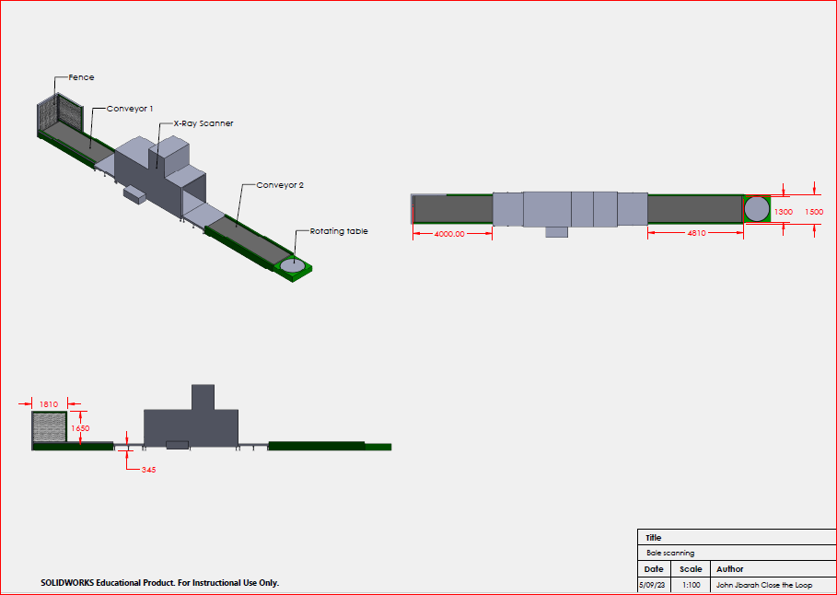837x595 pixels.
Task: Select the X-Ray Scanner annotation
Action: pos(203,123)
